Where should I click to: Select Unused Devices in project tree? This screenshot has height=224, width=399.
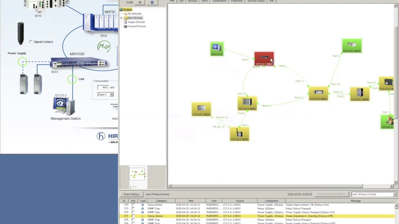click(137, 26)
